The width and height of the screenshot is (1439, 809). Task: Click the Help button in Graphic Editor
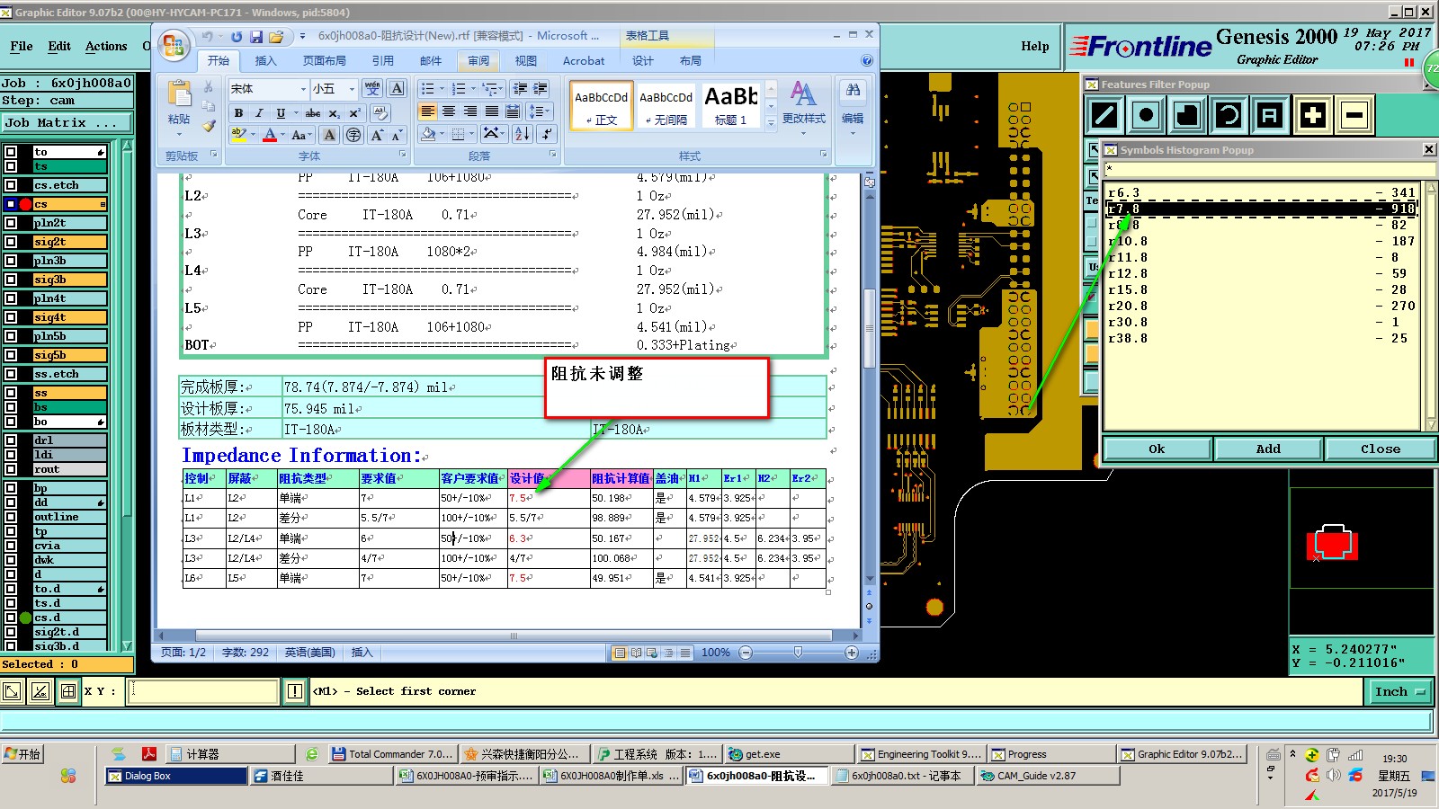tap(1034, 46)
